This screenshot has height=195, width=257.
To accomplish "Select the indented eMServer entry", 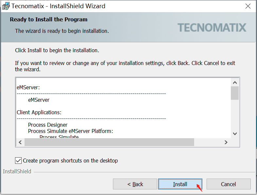I will [x=39, y=100].
